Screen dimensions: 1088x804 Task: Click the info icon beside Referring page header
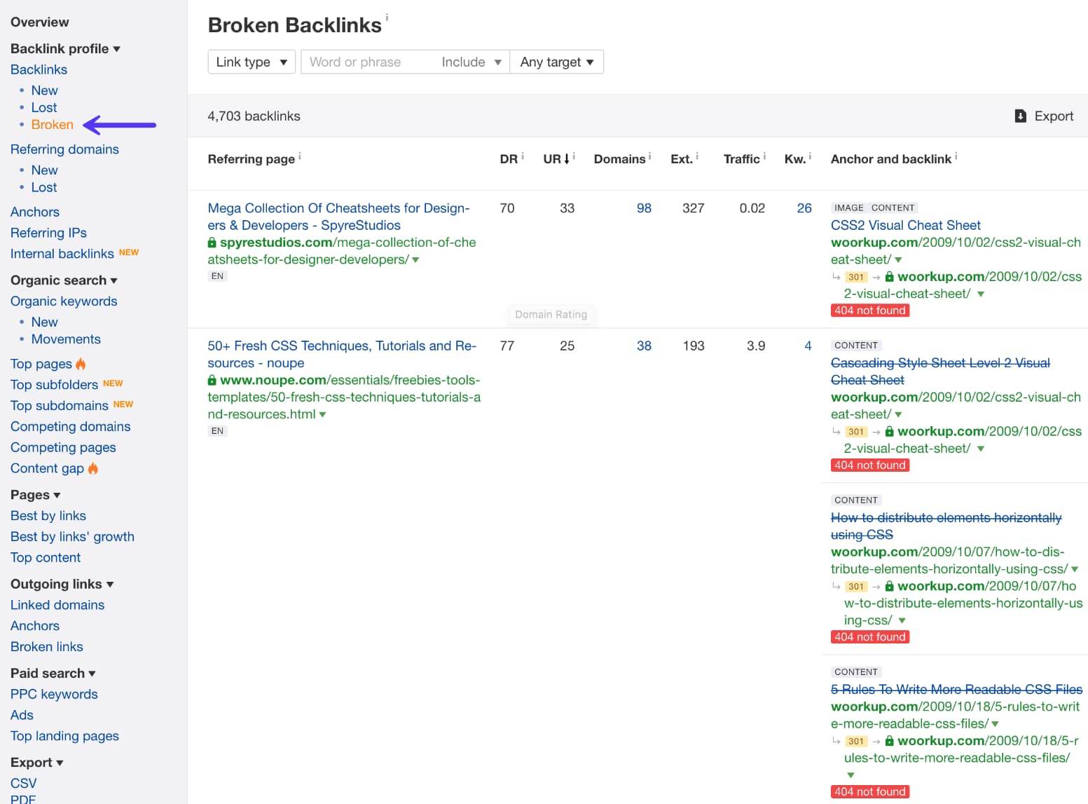pos(299,154)
